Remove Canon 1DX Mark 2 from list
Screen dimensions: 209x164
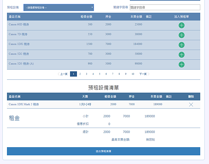[191, 105]
